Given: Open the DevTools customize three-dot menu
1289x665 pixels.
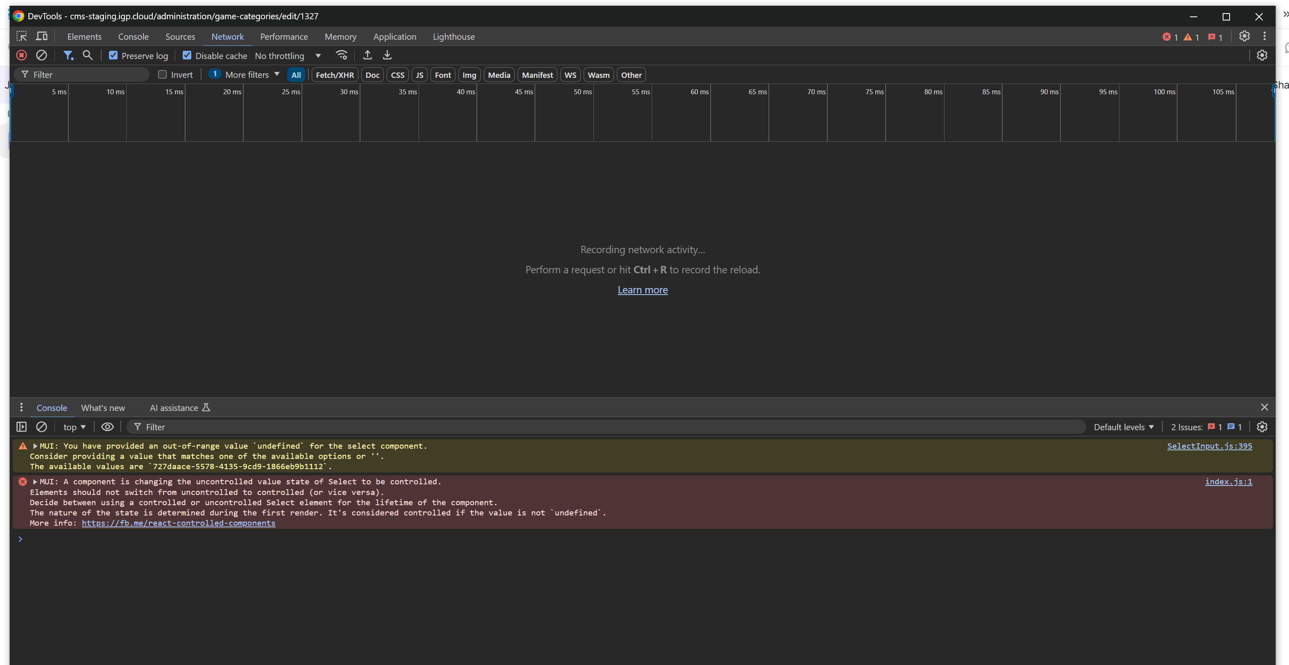Looking at the screenshot, I should 1264,36.
